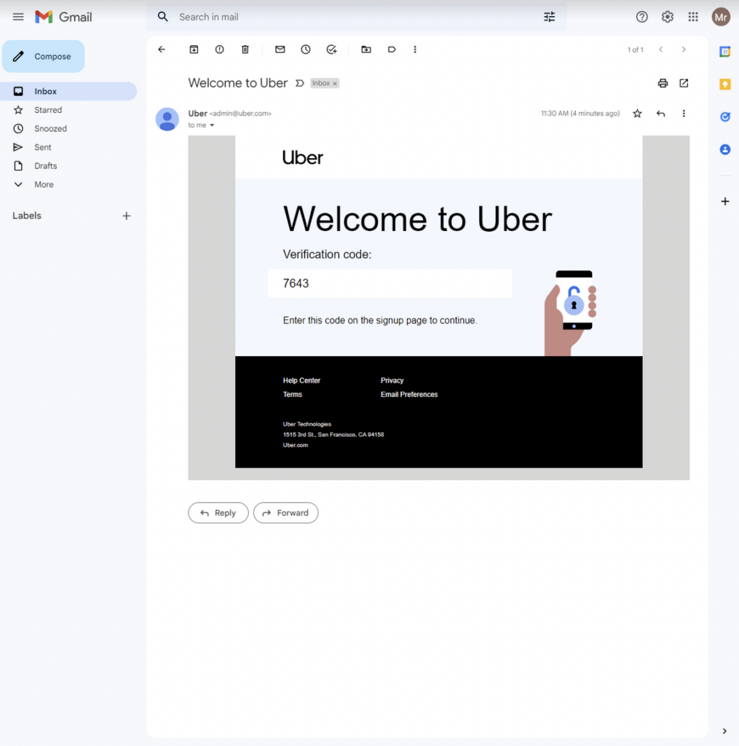Viewport: 739px width, 746px height.
Task: Hide side panel chevron at bottom
Action: tap(724, 731)
